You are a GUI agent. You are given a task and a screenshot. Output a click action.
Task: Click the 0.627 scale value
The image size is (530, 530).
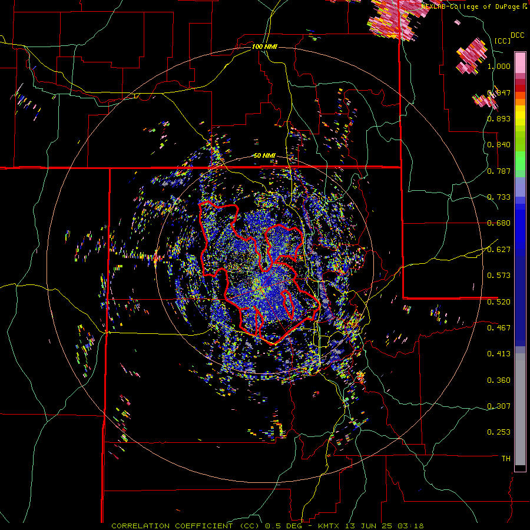pos(499,250)
